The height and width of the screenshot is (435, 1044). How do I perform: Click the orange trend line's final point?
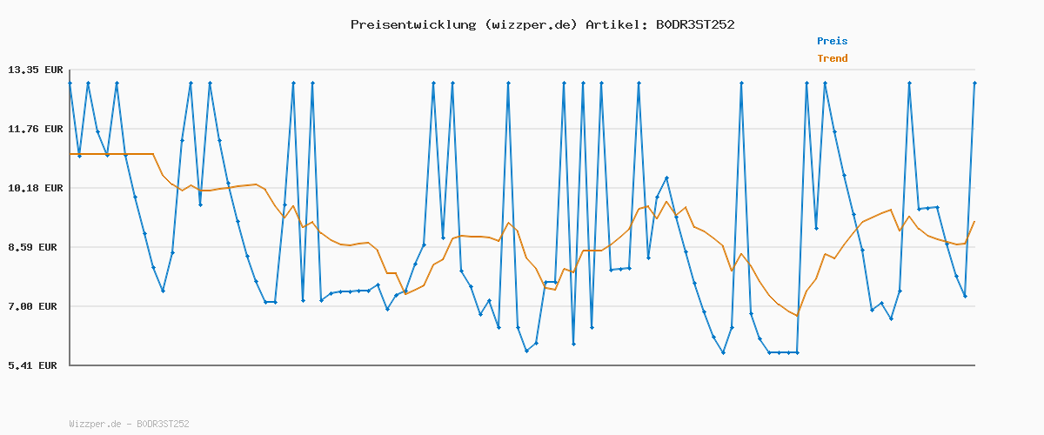click(x=974, y=221)
